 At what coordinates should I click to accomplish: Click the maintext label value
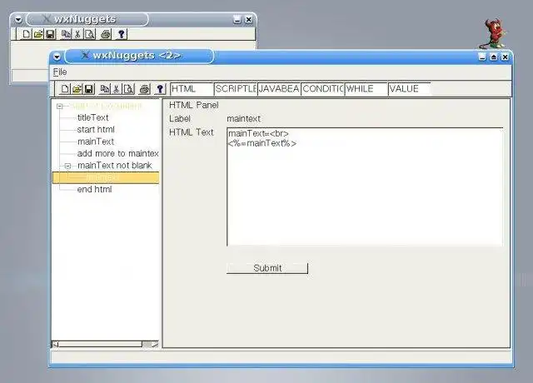243,118
